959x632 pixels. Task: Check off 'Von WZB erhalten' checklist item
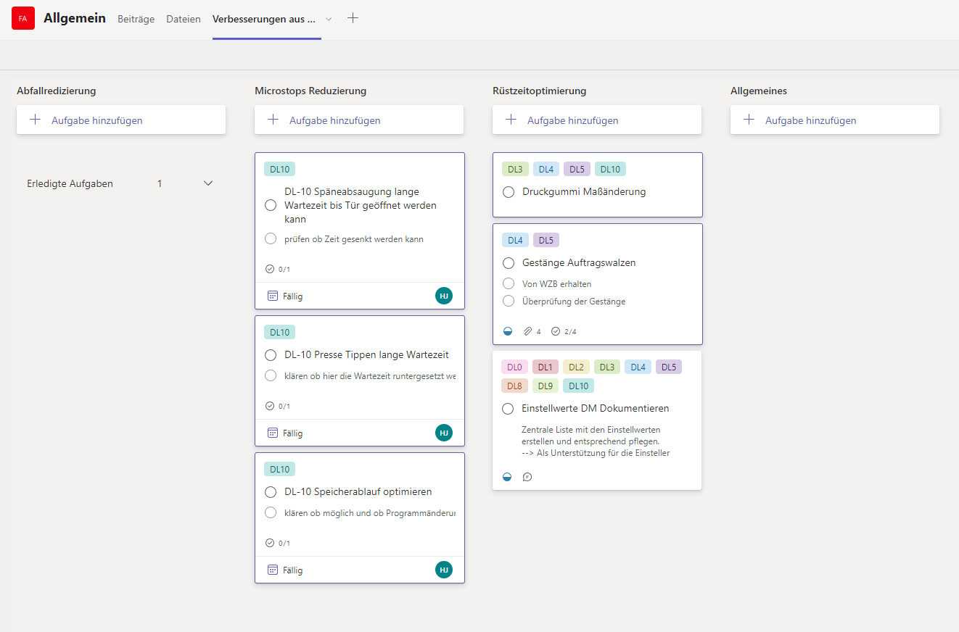click(509, 283)
